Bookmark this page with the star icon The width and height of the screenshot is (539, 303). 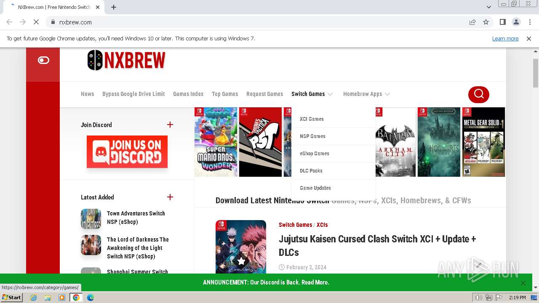coord(486,22)
